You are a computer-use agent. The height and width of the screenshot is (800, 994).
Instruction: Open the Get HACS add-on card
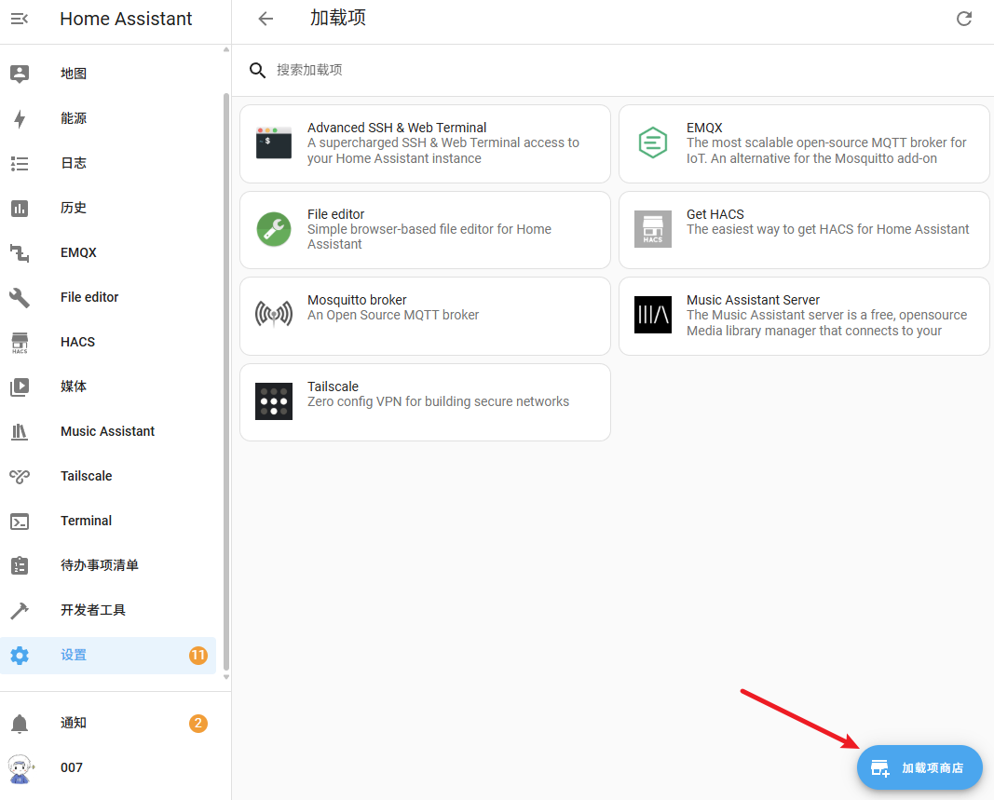coord(803,229)
